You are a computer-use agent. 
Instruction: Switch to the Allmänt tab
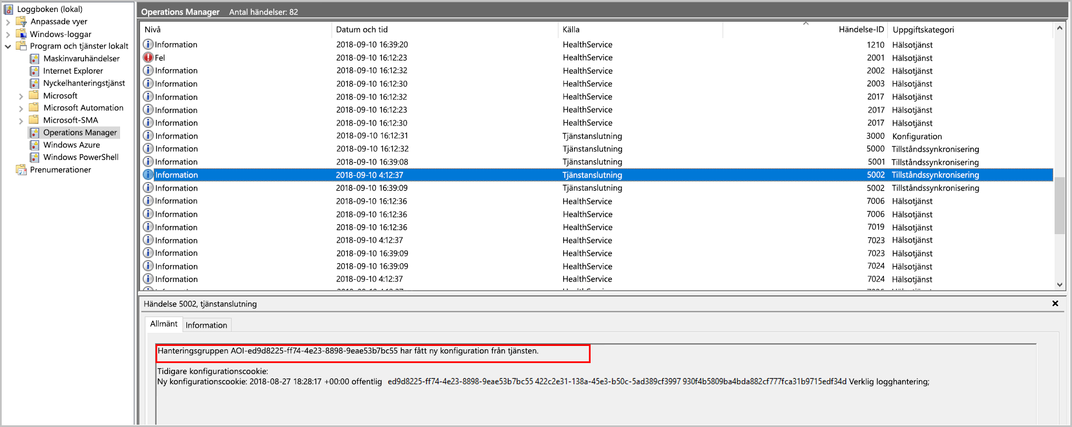164,324
